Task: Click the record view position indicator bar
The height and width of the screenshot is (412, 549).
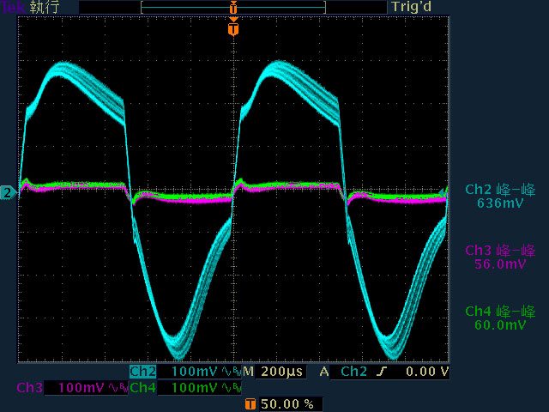Action: [232, 7]
